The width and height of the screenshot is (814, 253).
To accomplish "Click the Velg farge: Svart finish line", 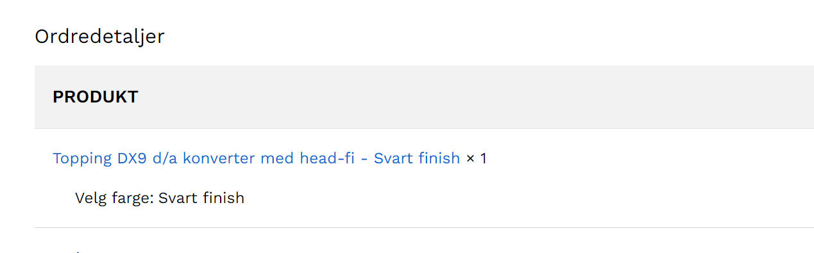I will pyautogui.click(x=160, y=198).
